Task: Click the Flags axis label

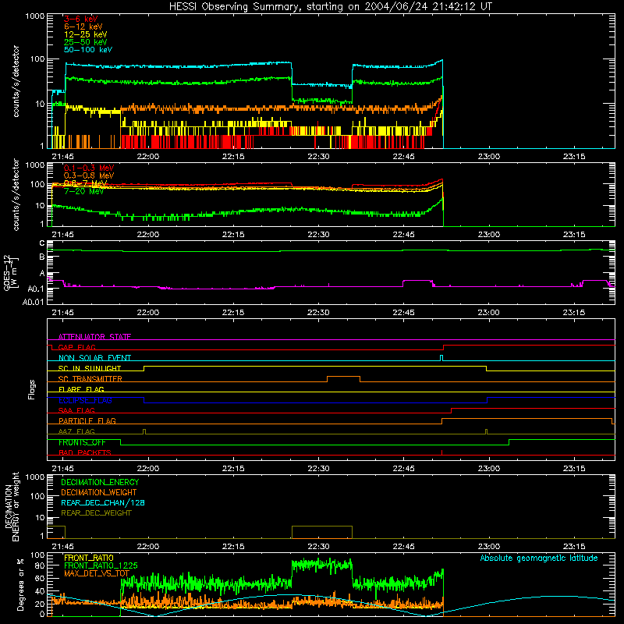Action: click(32, 389)
